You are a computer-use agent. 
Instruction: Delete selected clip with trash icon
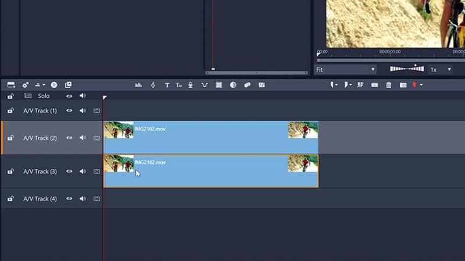click(389, 85)
